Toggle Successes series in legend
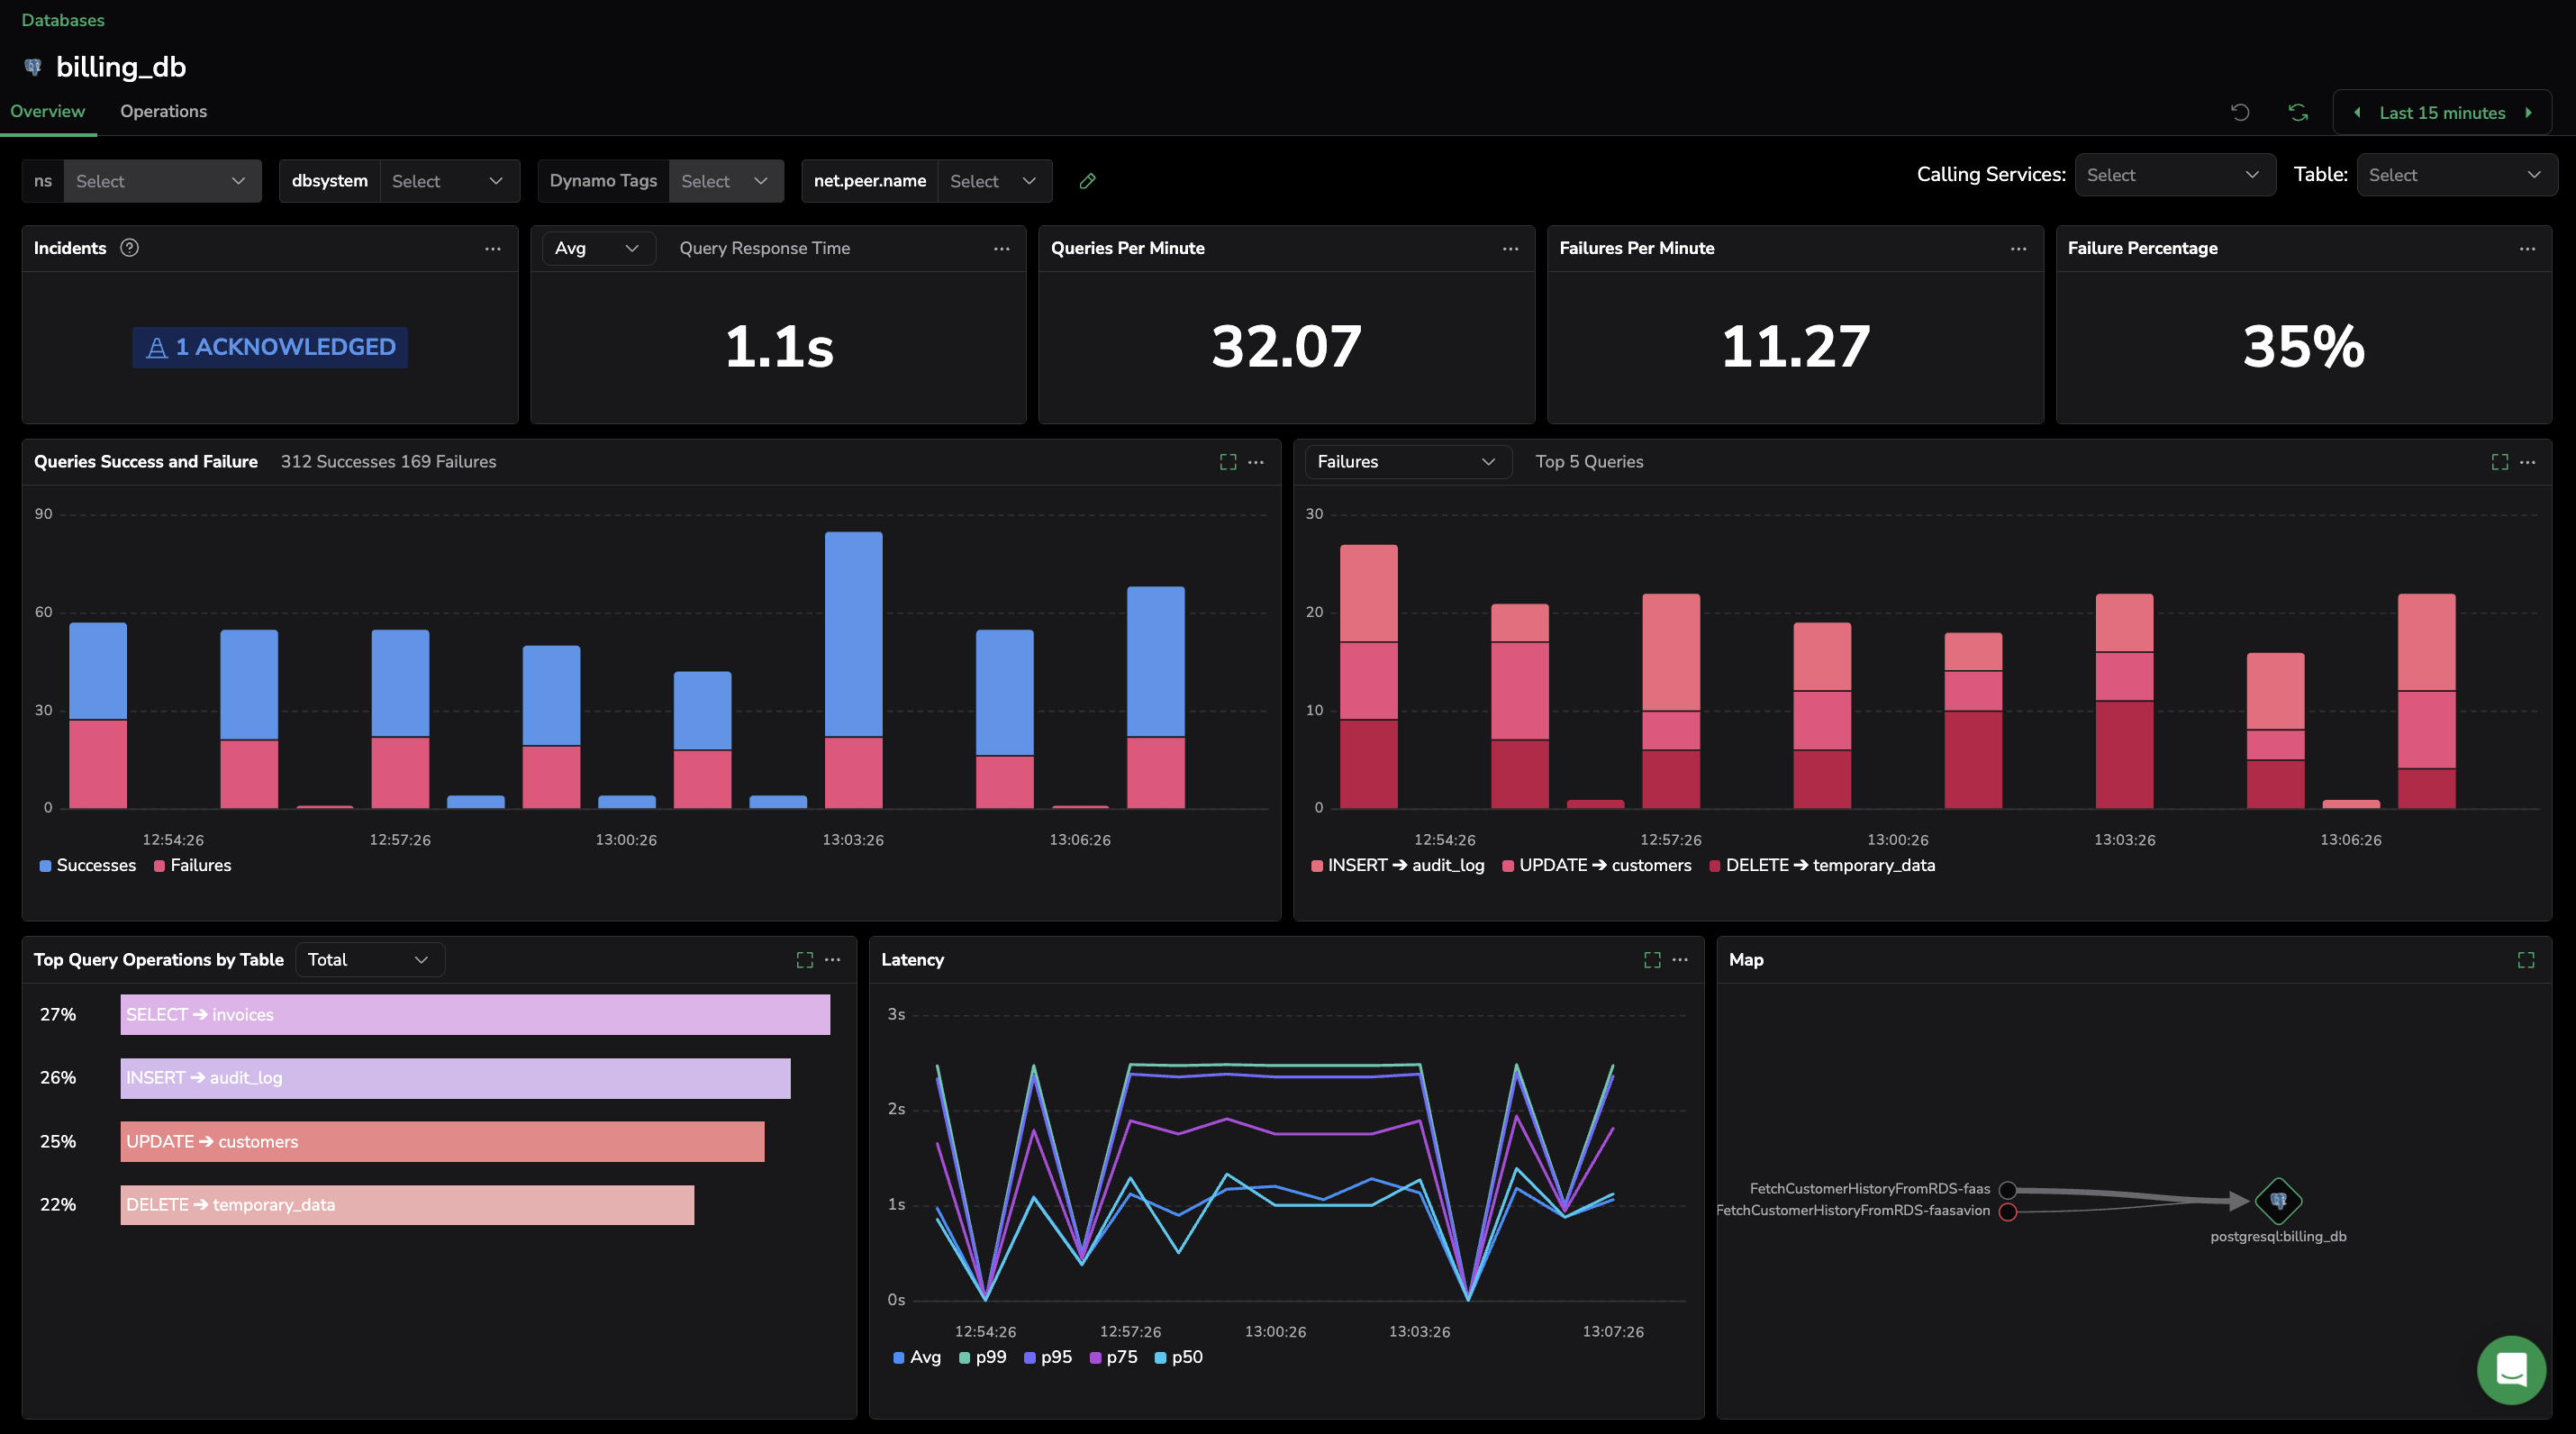This screenshot has height=1434, width=2576. (88, 866)
